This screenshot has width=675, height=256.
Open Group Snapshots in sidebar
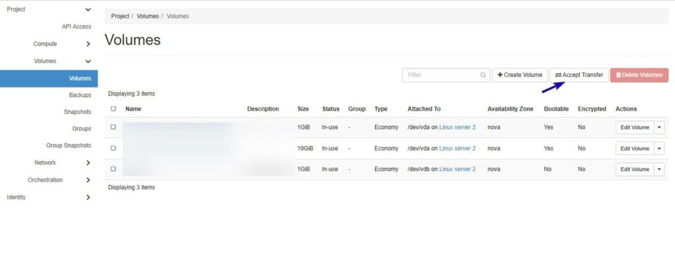(69, 145)
